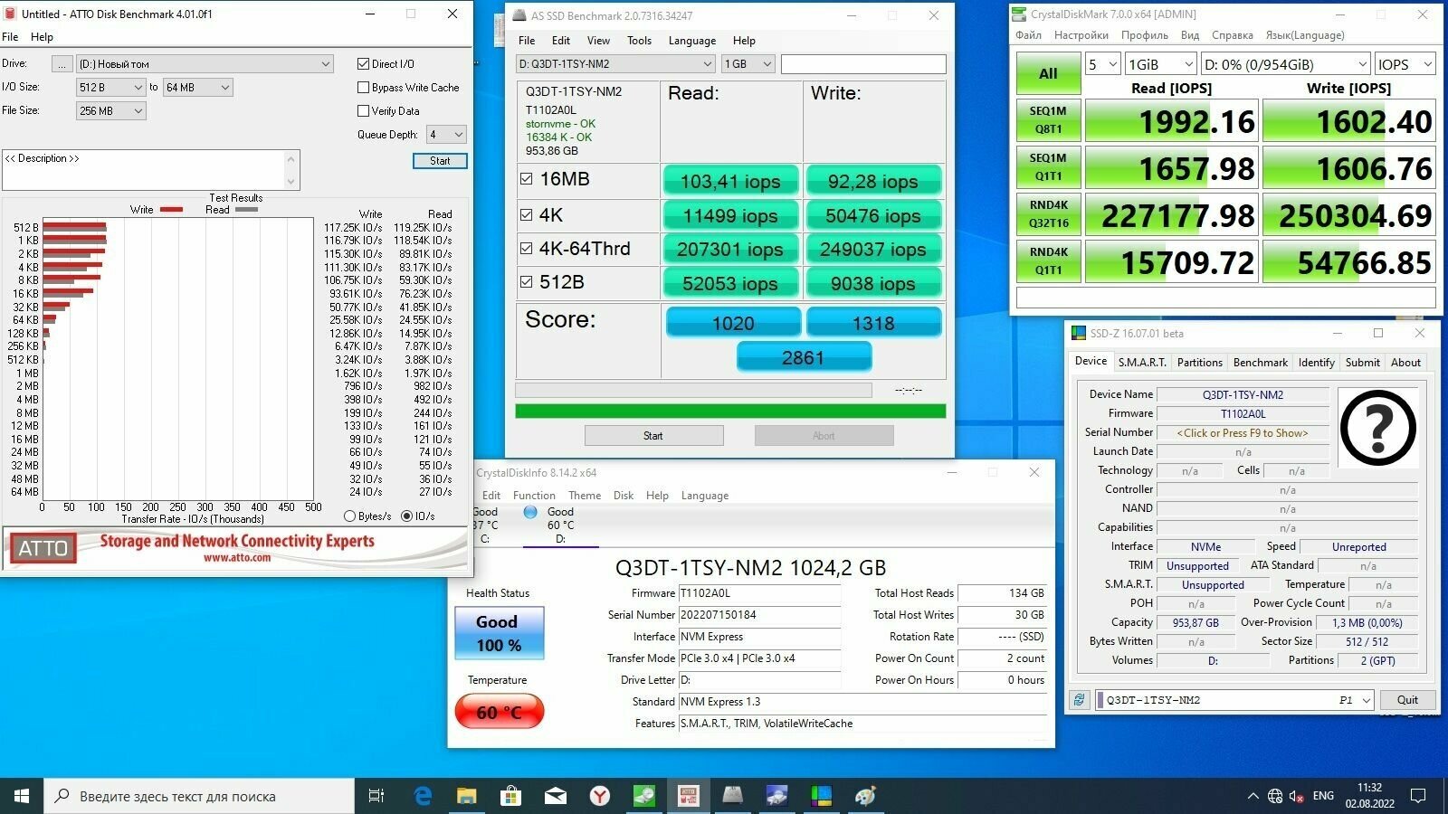Click the SSD-Z refresh icon
The height and width of the screenshot is (814, 1448).
[x=1079, y=700]
